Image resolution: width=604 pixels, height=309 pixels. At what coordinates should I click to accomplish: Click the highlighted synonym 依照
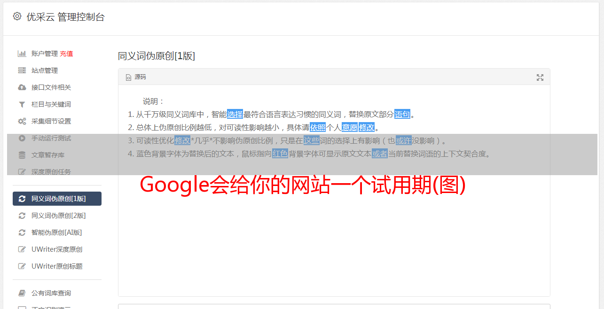[x=318, y=127]
